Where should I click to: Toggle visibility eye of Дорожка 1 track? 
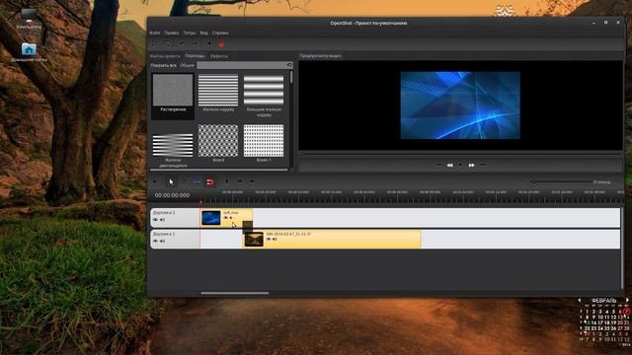click(x=156, y=241)
